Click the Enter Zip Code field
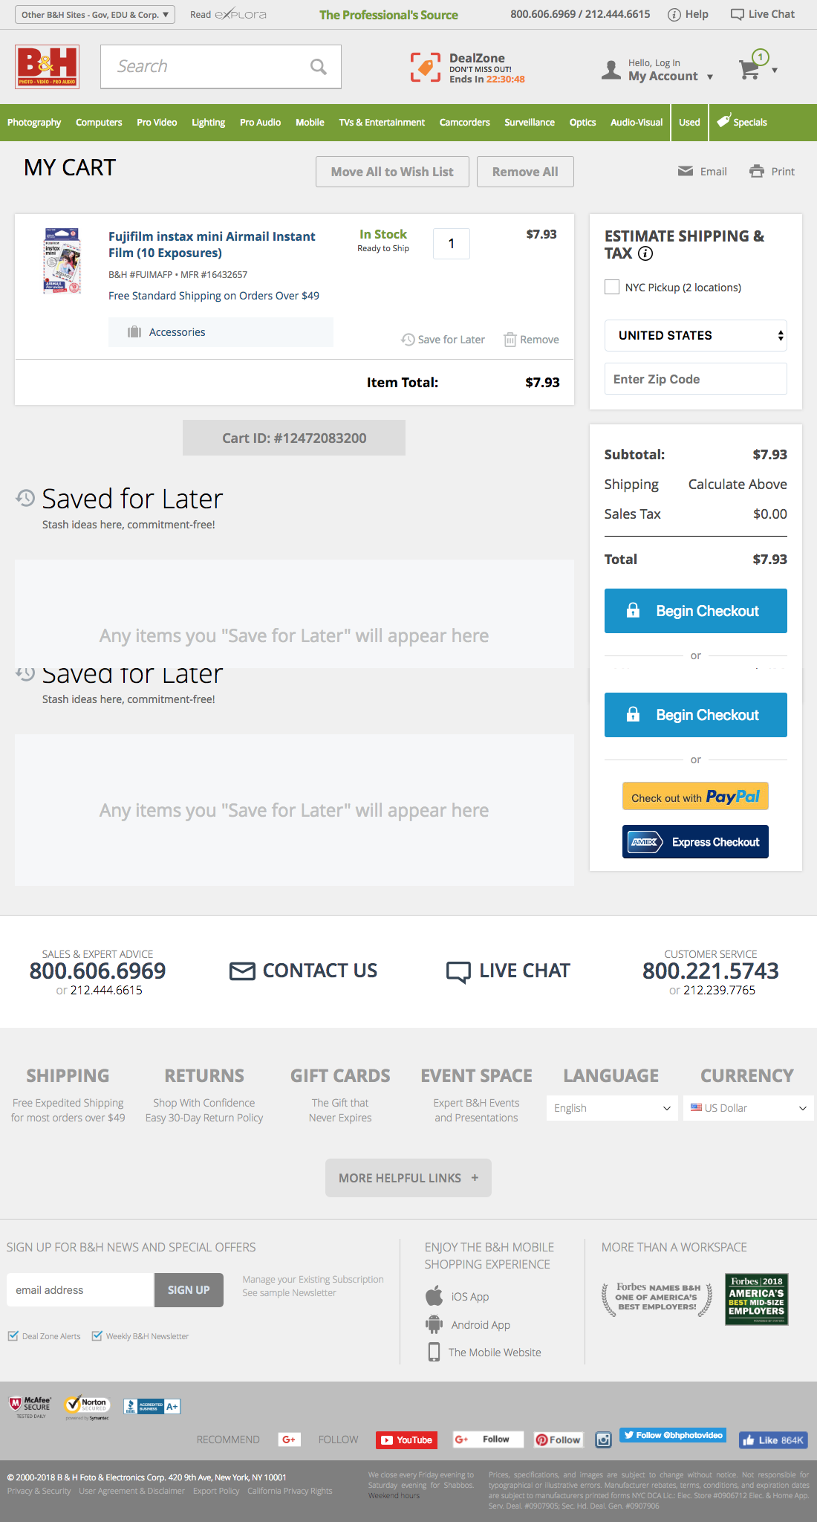The width and height of the screenshot is (817, 1522). point(695,379)
